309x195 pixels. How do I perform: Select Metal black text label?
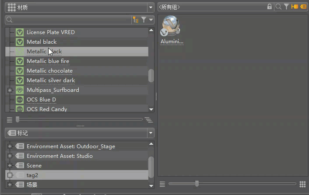[42, 42]
